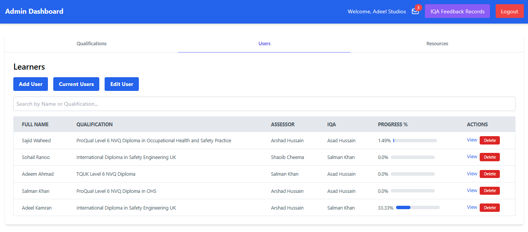Click Adeel Kamran's 33.33% progress bar
528x232 pixels.
417,207
